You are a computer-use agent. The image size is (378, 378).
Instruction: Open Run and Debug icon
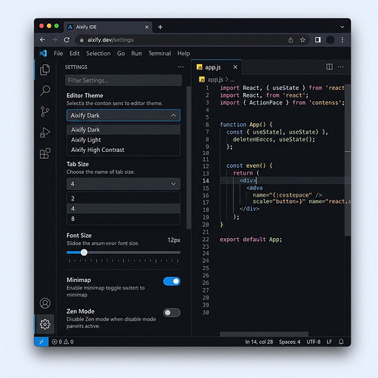point(45,132)
